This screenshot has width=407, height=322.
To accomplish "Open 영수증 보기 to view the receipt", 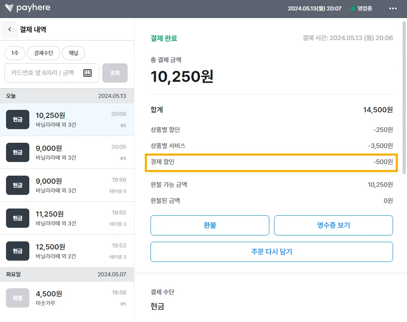I will coord(333,225).
